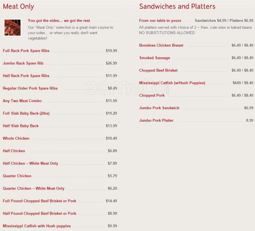
Task: Choose the Smoked Sausage item
Action: tap(155, 58)
